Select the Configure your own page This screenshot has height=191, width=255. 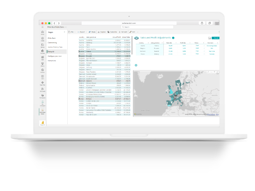[55, 56]
